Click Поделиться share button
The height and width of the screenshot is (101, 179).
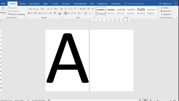165,4
